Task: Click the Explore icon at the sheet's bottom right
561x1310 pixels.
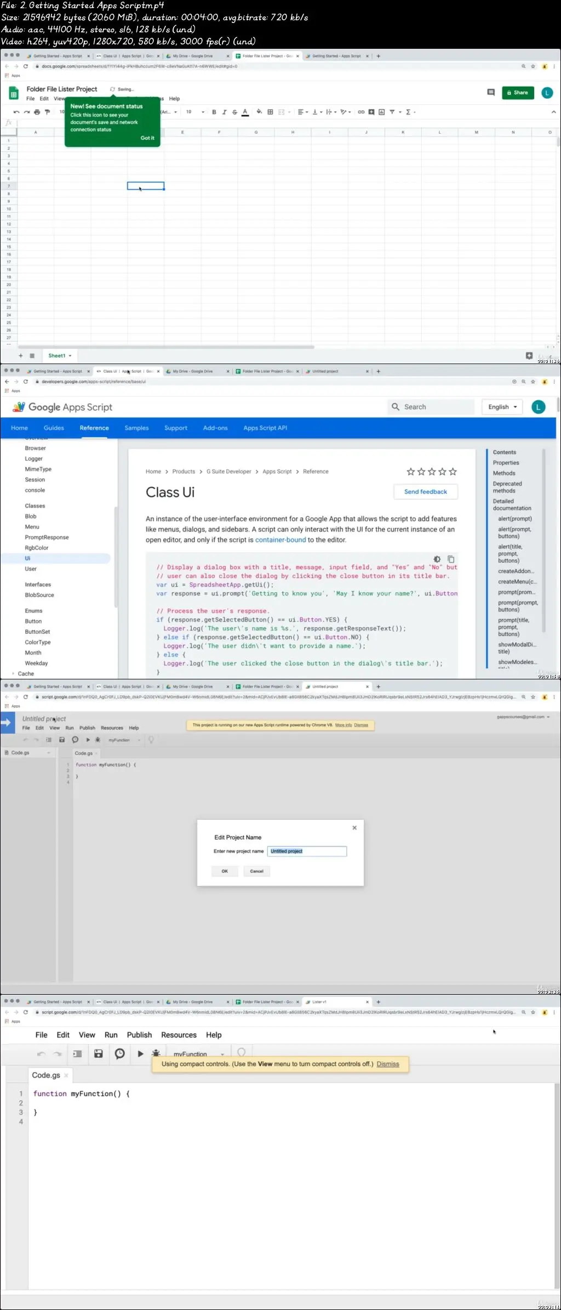Action: point(529,355)
